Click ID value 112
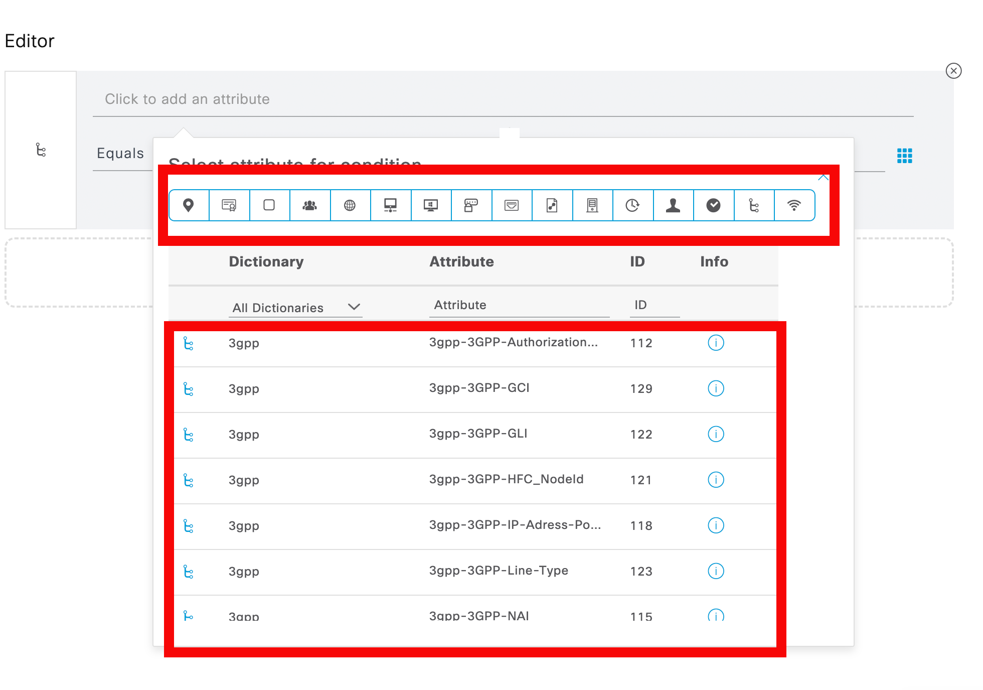Viewport: 983px width, 690px height. tap(641, 343)
